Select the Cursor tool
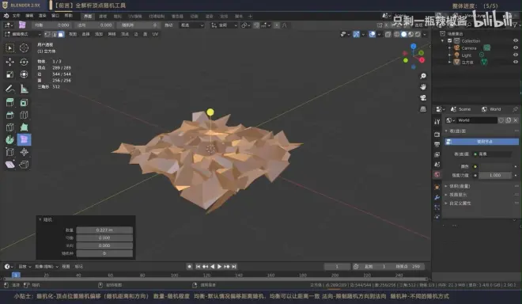Viewport: 522px width, 304px height. pos(24,48)
